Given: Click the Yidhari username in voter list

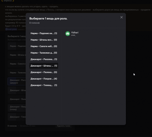Looking at the screenshot, I should [75, 33].
